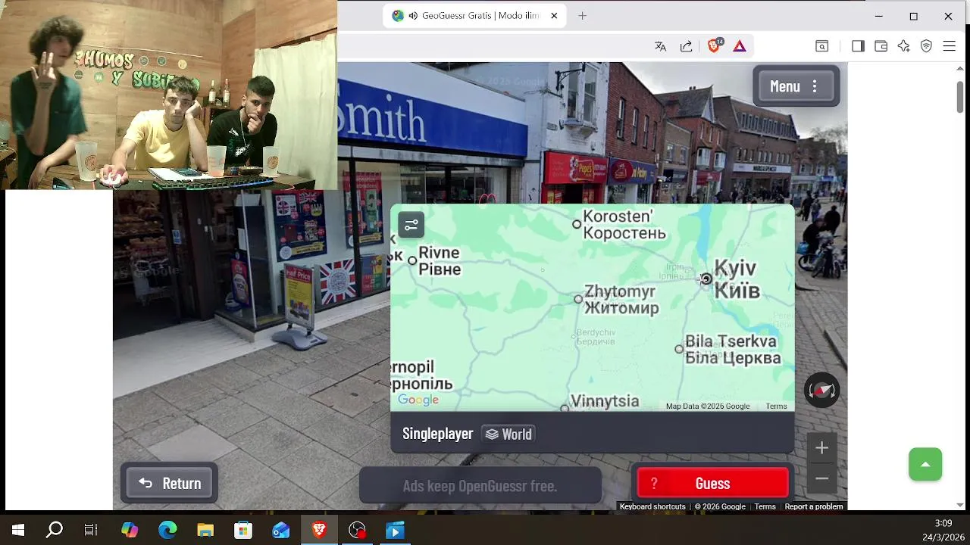Image resolution: width=970 pixels, height=545 pixels.
Task: Open the map Terms link
Action: pos(776,406)
